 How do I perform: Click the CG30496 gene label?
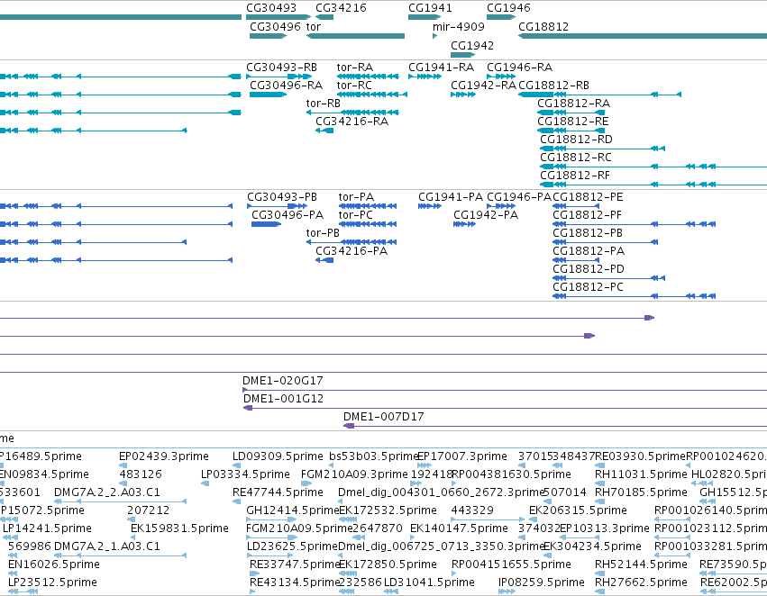click(275, 27)
